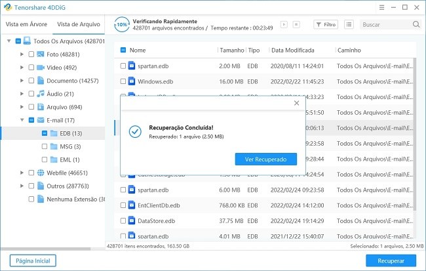426x271 pixels.
Task: Click the MSG folder icon
Action: tap(54, 146)
